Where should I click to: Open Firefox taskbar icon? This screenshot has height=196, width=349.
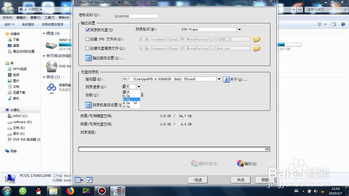coord(70,191)
